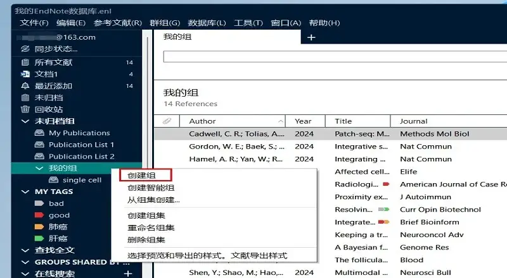507x278 pixels.
Task: Choose 创建智能组 from the context menu
Action: pyautogui.click(x=151, y=188)
